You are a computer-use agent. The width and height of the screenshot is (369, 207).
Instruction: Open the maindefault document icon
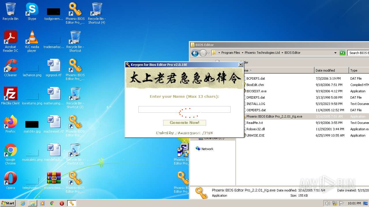pyautogui.click(x=54, y=152)
